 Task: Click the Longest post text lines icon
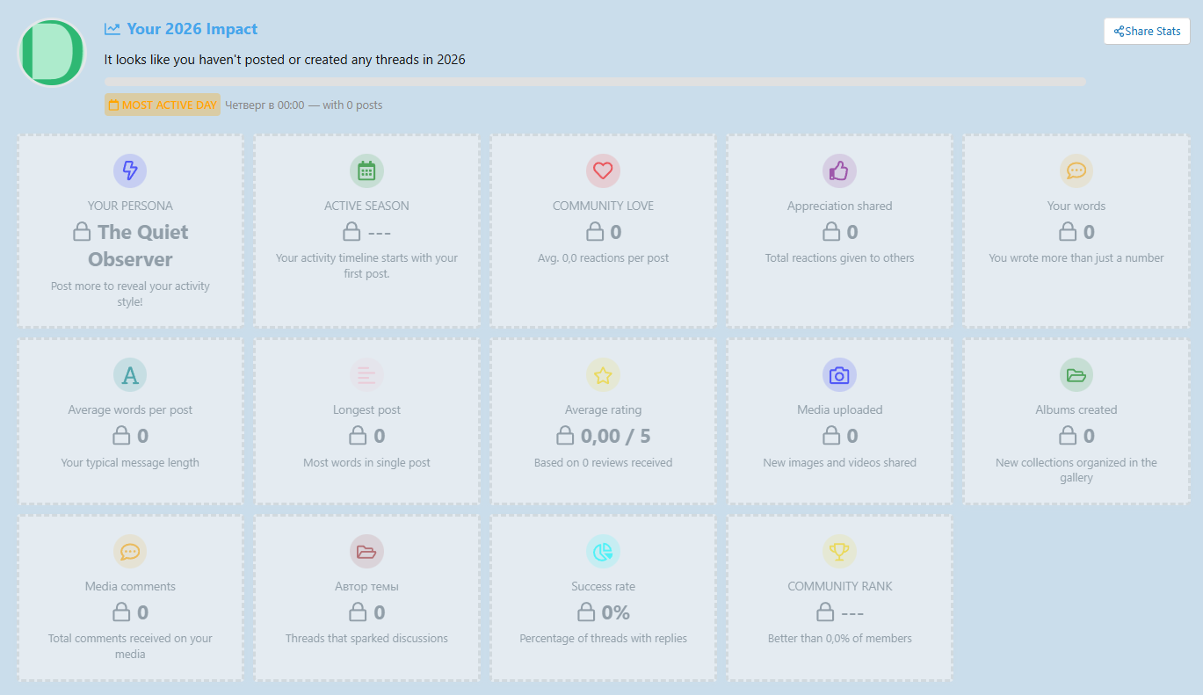(366, 375)
